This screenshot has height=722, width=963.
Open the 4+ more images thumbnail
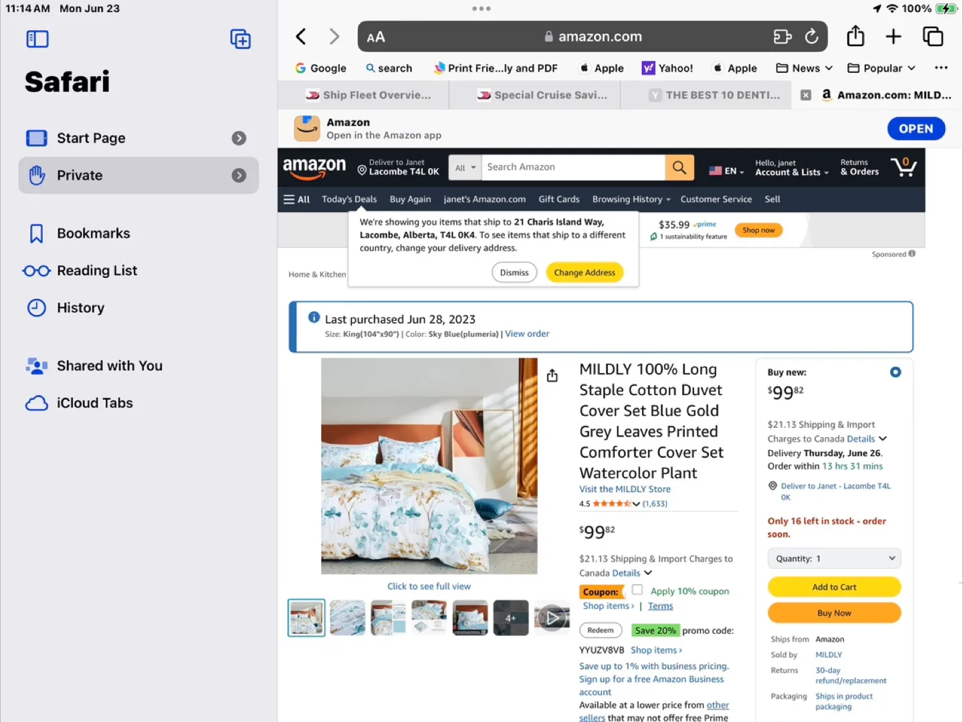[511, 618]
